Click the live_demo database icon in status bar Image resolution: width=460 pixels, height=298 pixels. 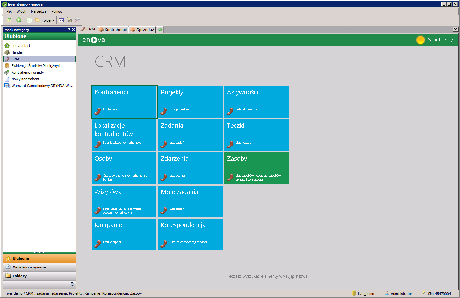pos(354,293)
